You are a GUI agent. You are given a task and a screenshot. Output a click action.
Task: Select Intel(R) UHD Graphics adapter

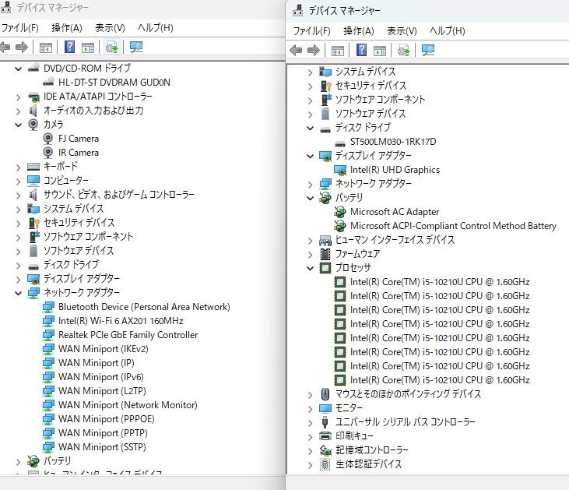click(x=395, y=170)
